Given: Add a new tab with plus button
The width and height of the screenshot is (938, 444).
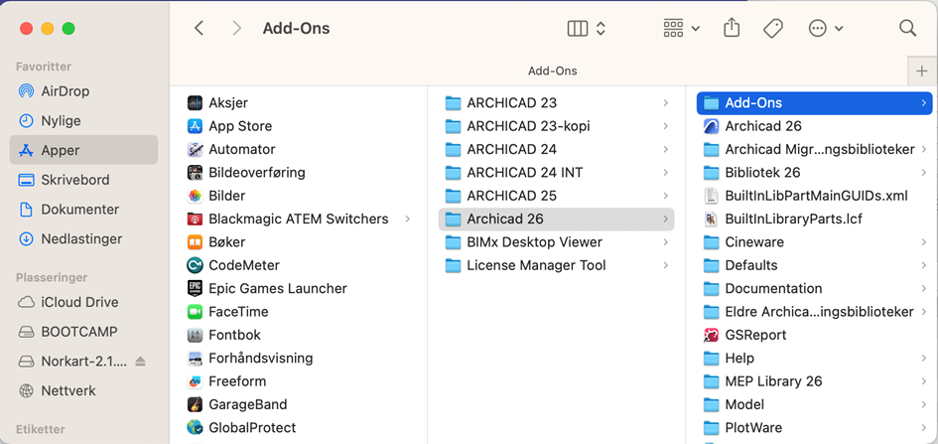Looking at the screenshot, I should tap(922, 72).
